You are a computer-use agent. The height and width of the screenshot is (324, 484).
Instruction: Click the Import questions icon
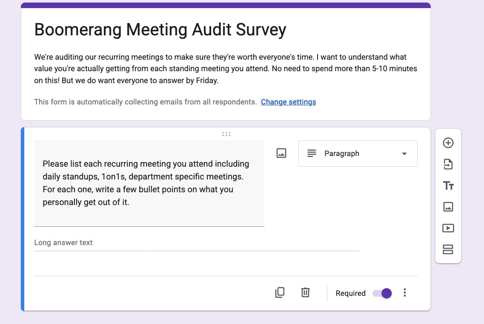[x=448, y=164]
